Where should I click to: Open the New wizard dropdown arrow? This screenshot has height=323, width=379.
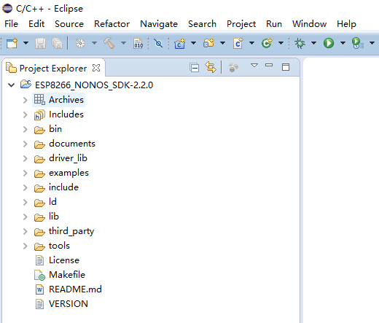26,43
